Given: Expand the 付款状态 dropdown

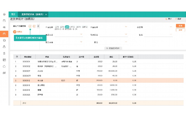Looking at the screenshot, I should pos(126,34).
